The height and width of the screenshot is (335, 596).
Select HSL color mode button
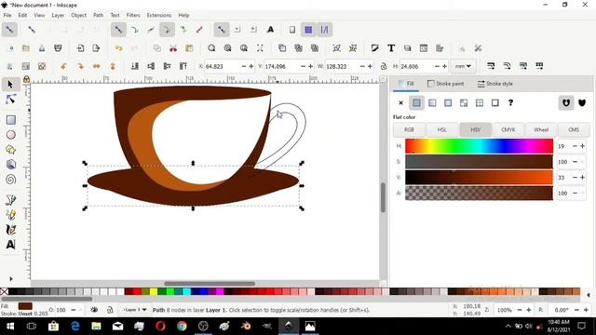441,130
